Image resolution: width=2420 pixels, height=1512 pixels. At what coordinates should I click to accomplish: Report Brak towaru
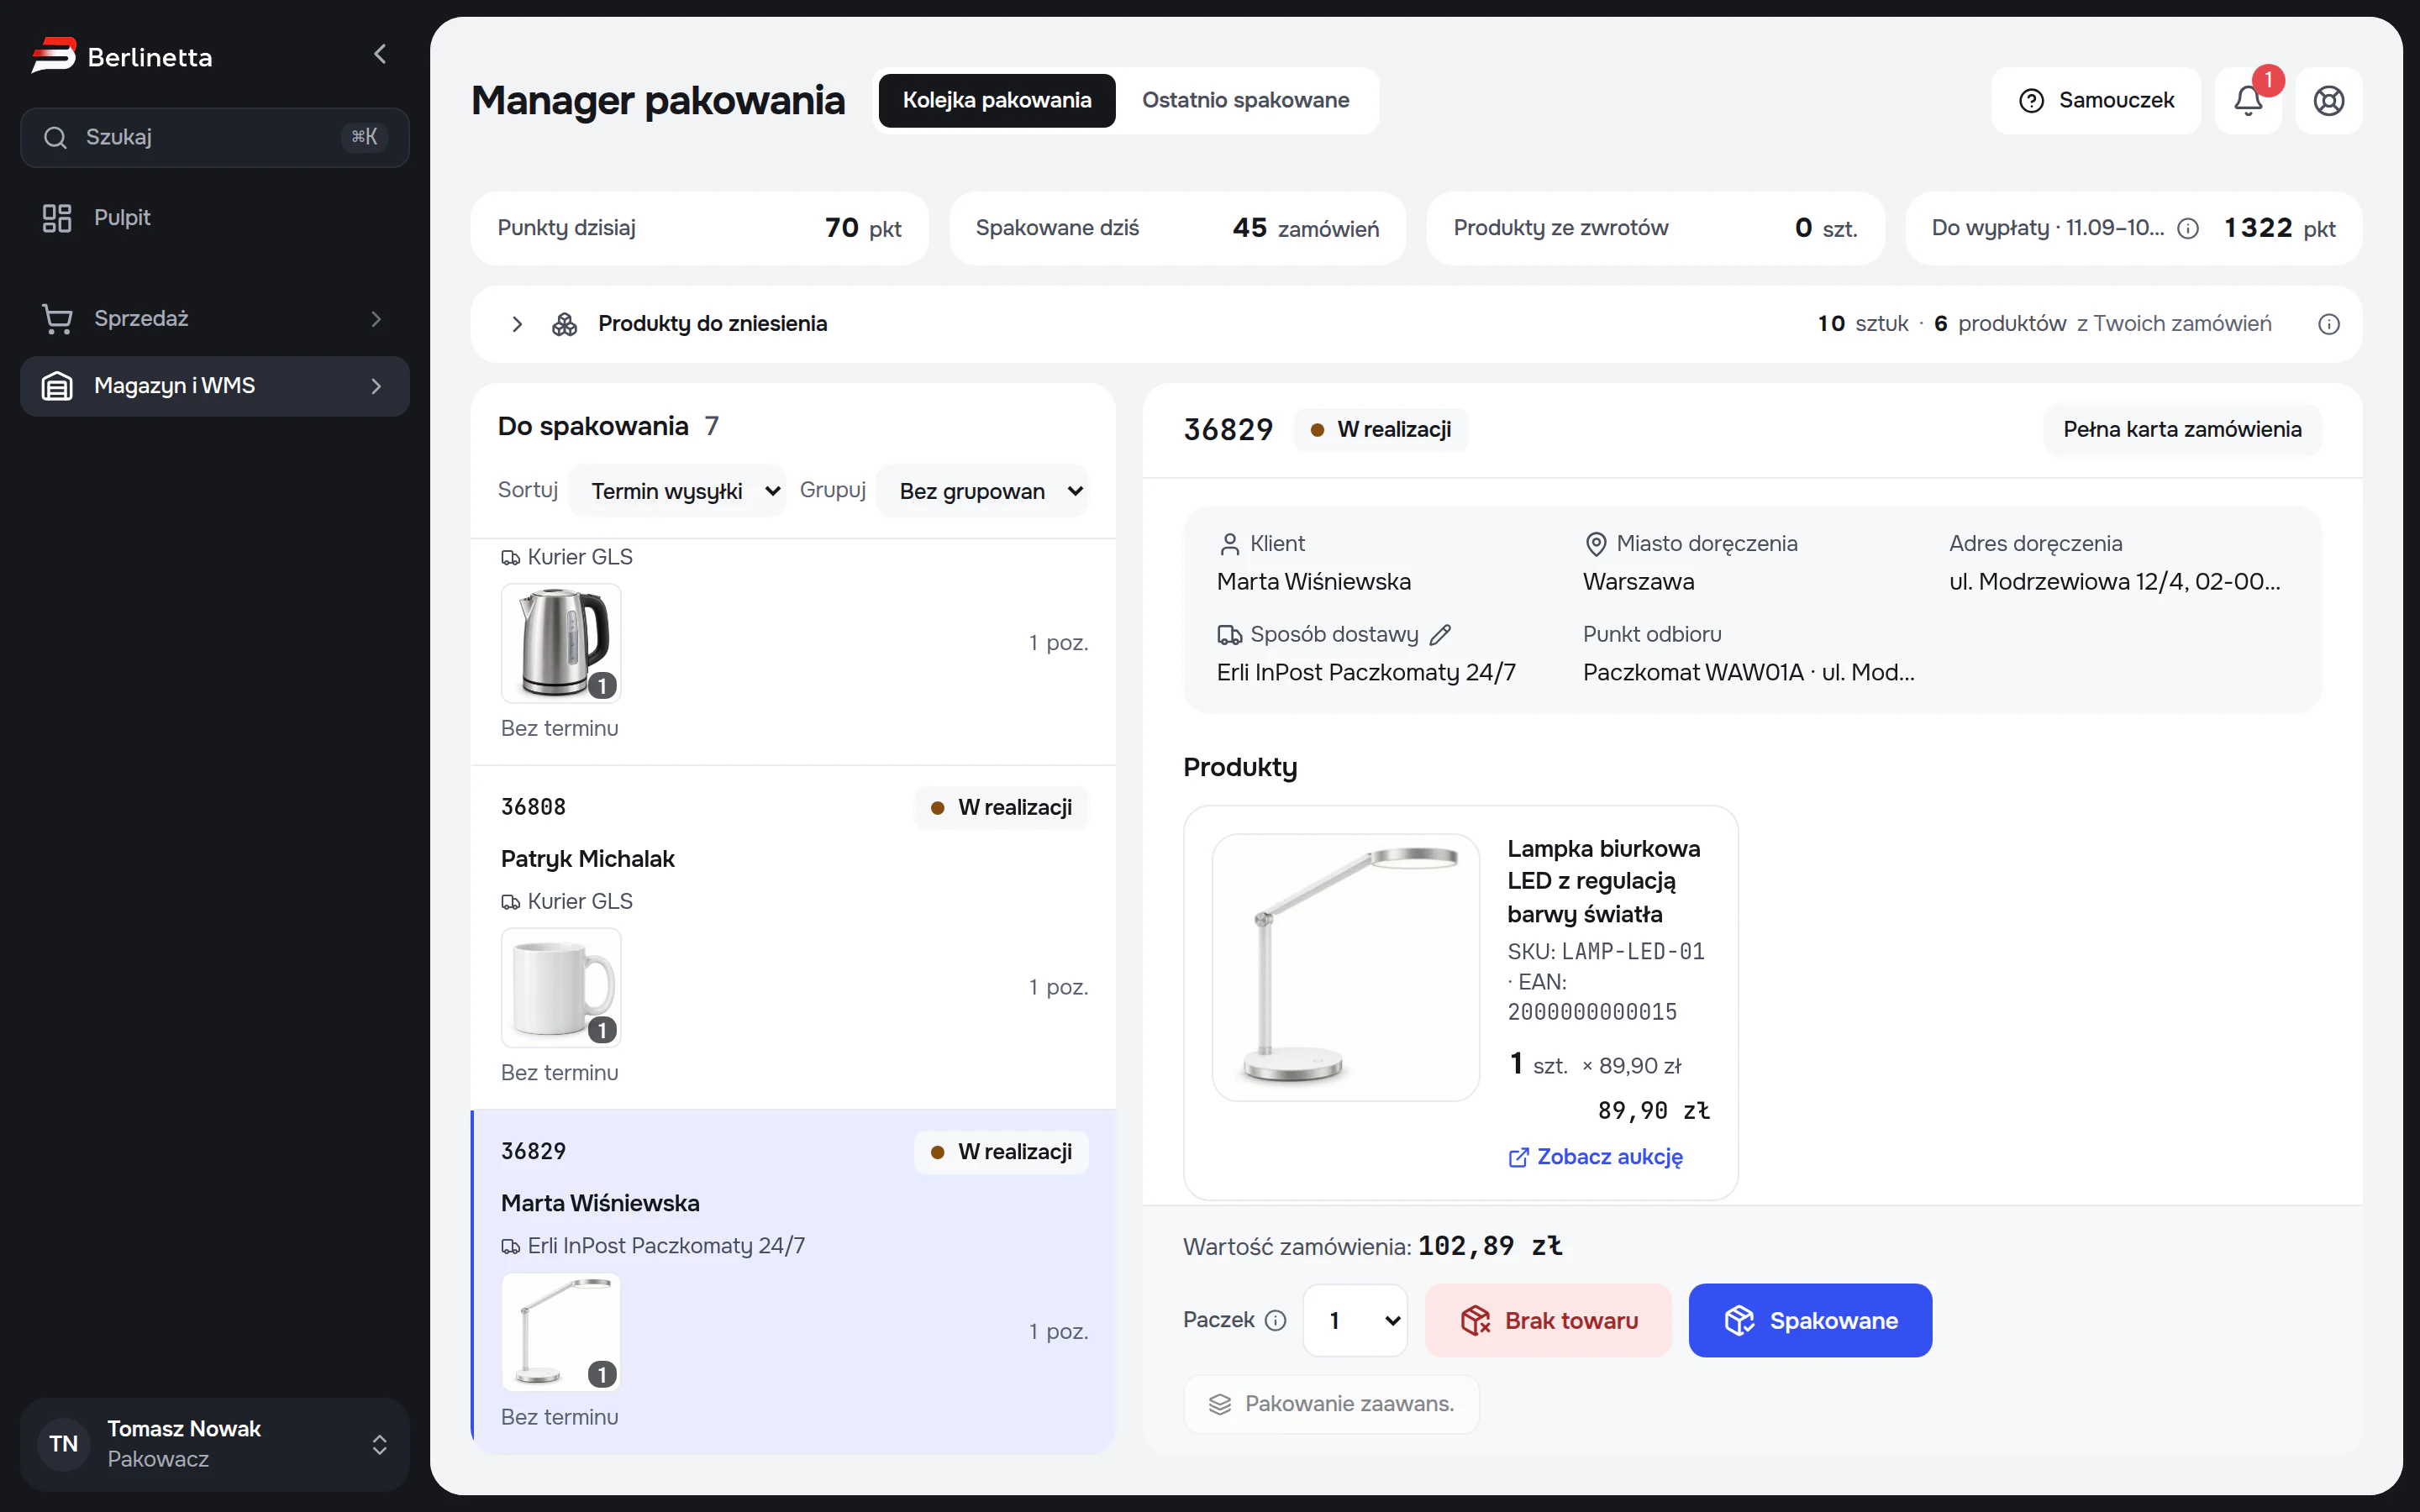point(1548,1320)
